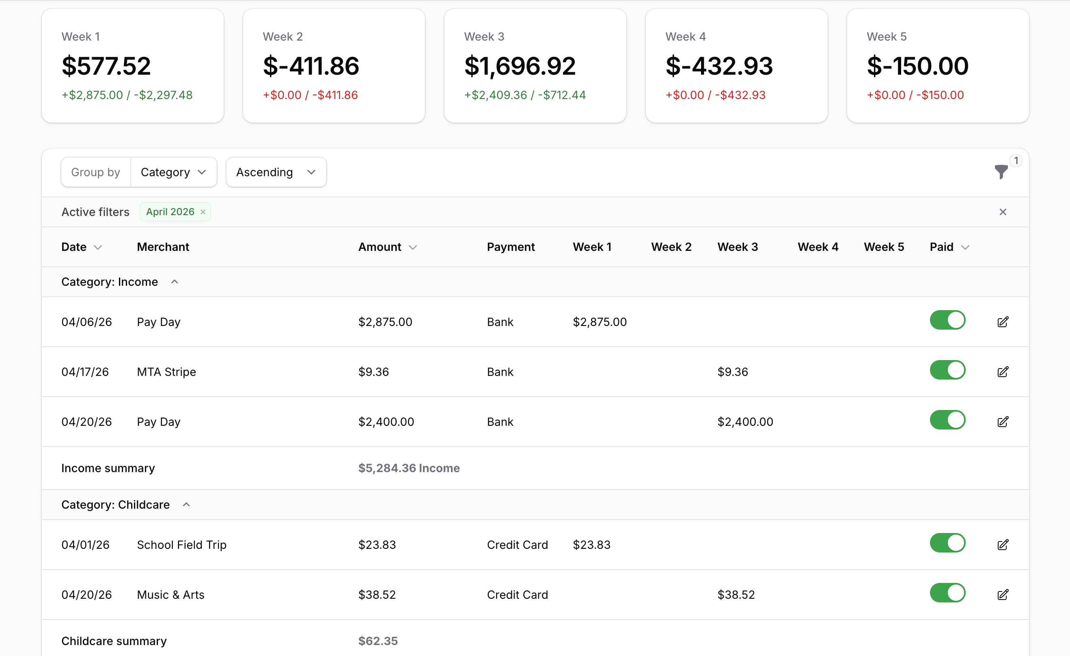Viewport: 1070px width, 656px height.
Task: Select the Week 4 summary card
Action: pos(736,66)
